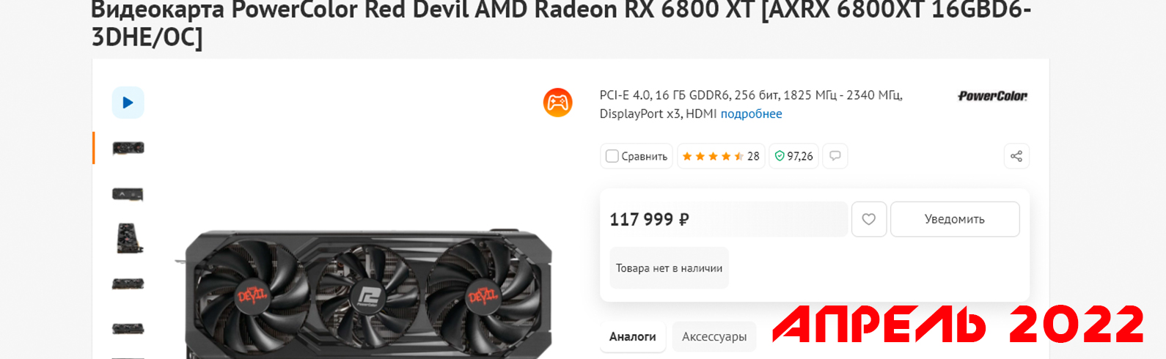This screenshot has width=1166, height=359.
Task: Click the Товара нет в наличии label
Action: 669,268
